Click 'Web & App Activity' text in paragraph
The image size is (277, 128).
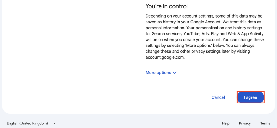pos(246,34)
